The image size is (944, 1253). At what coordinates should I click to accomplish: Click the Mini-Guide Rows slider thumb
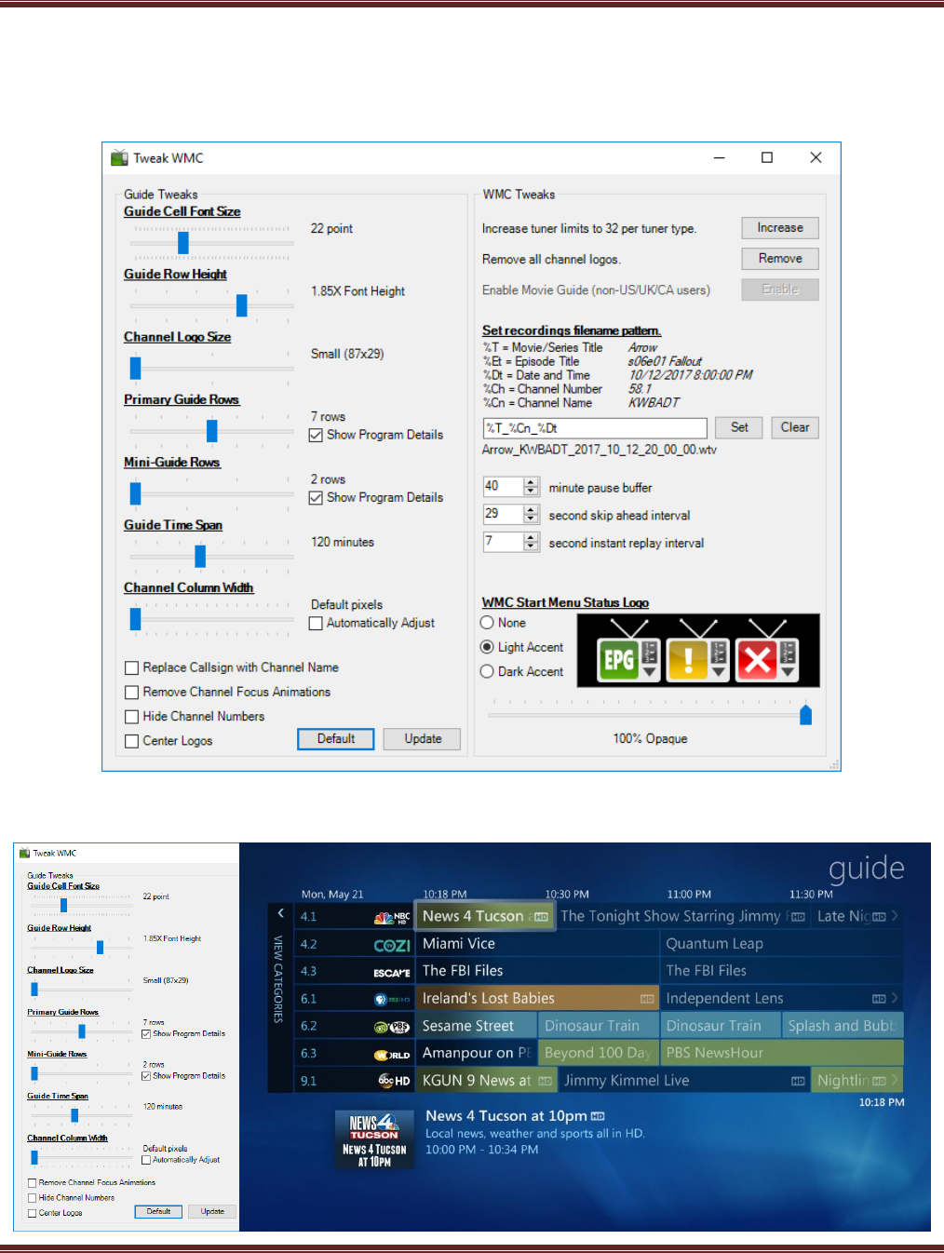pos(135,493)
